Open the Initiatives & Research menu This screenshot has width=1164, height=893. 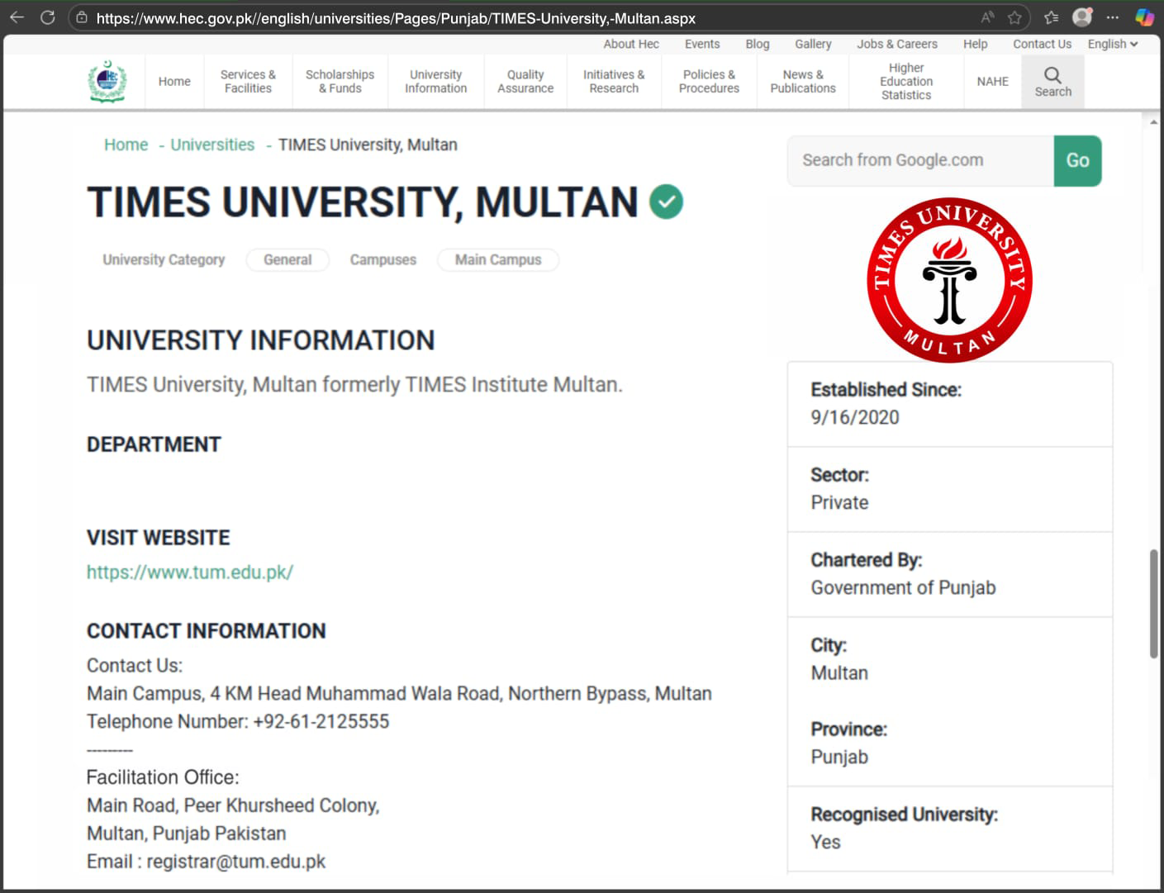(x=614, y=81)
